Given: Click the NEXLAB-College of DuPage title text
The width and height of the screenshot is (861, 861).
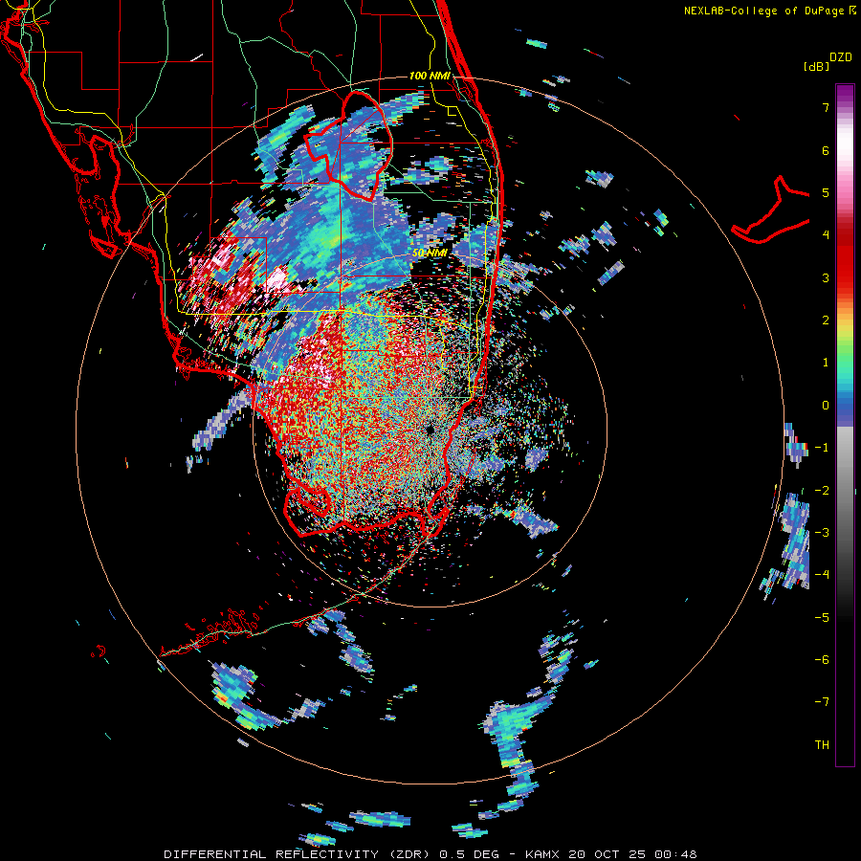Looking at the screenshot, I should pos(764,11).
